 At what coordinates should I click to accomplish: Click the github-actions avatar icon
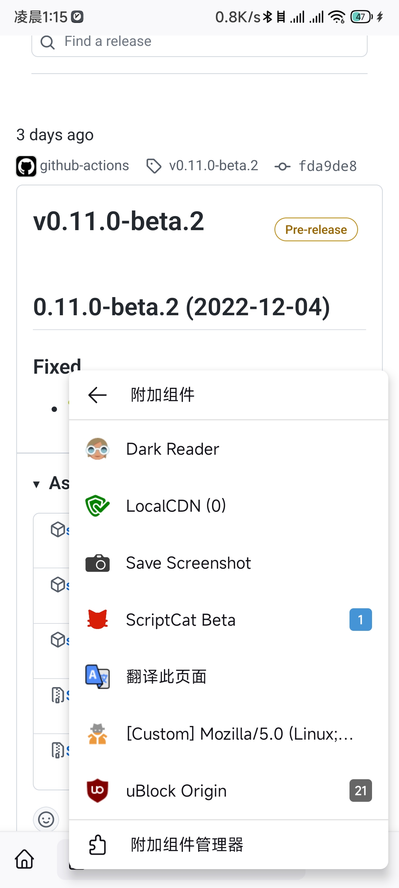(x=26, y=166)
